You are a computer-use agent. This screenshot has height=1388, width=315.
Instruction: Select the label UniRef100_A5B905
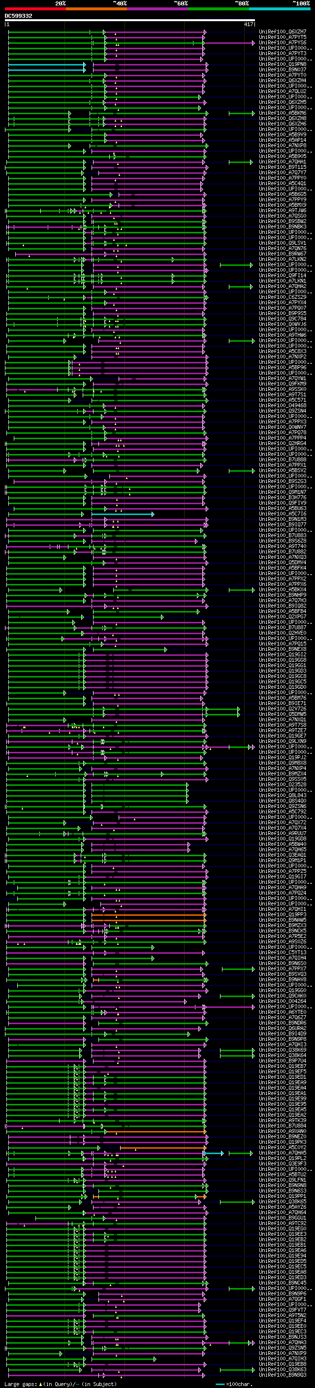point(283,156)
